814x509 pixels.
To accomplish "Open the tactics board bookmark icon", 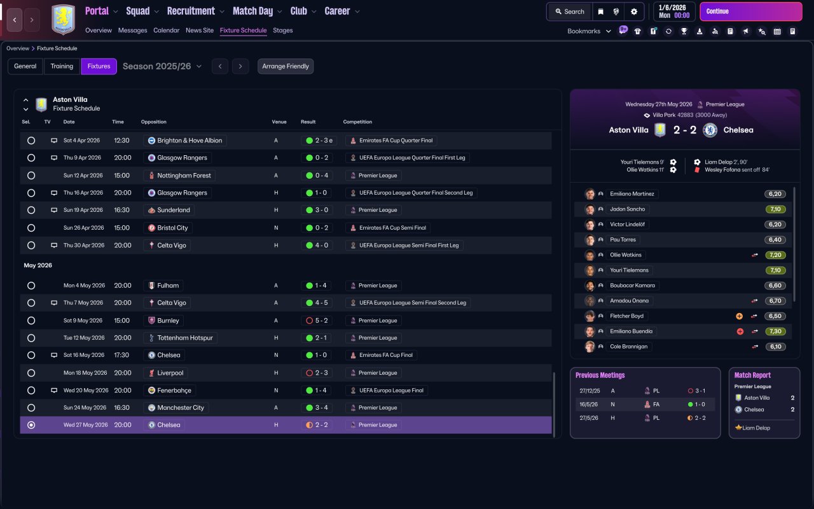I will 653,31.
